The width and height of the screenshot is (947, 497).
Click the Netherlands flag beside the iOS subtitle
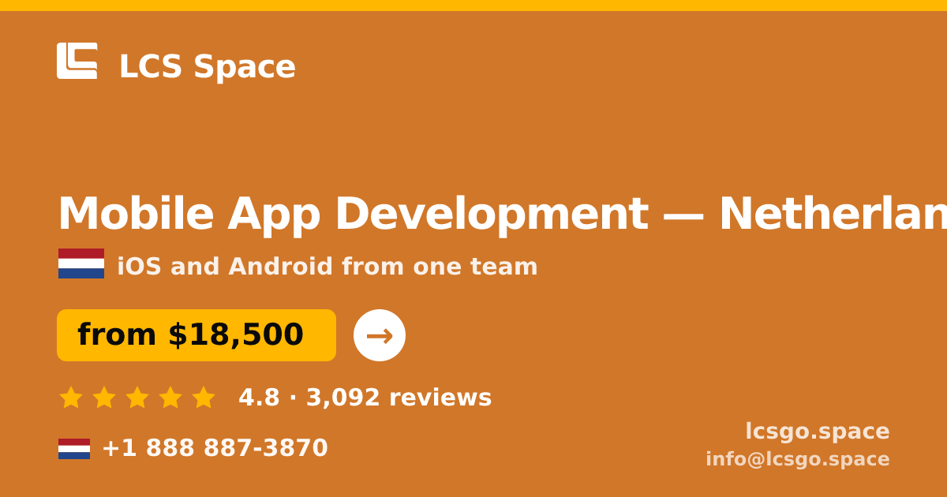click(x=81, y=263)
